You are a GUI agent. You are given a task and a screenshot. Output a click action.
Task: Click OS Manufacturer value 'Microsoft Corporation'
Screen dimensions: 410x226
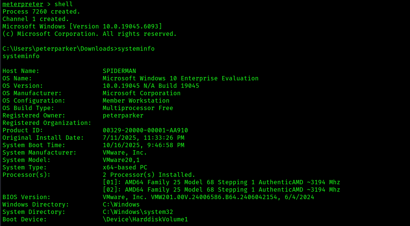tap(142, 93)
